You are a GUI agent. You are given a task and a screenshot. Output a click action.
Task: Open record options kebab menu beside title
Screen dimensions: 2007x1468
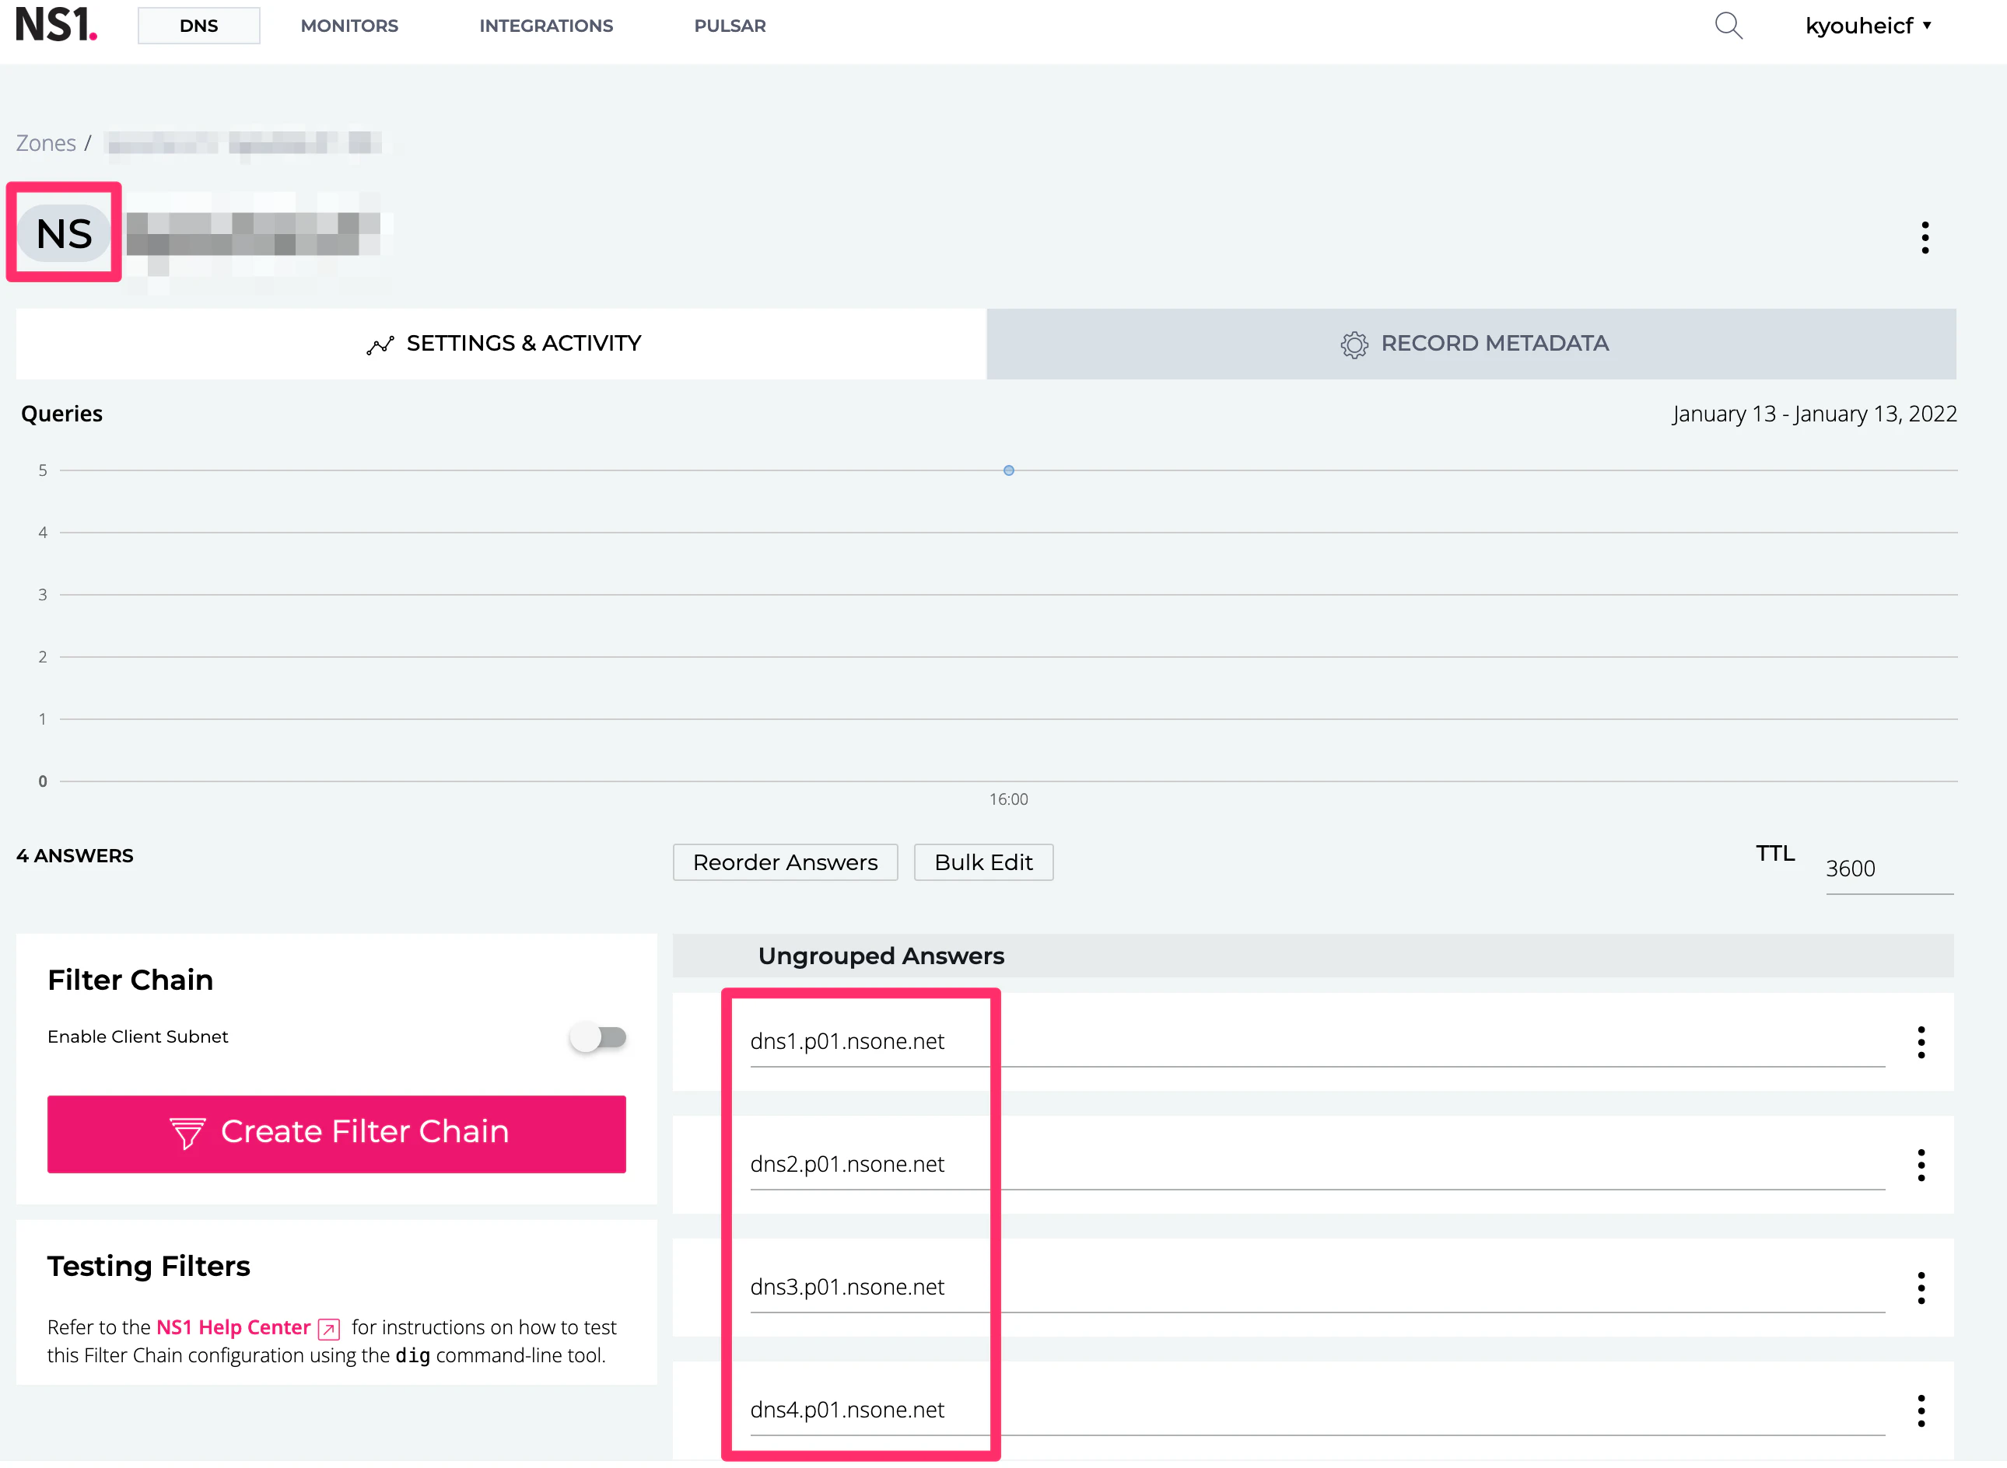tap(1925, 237)
